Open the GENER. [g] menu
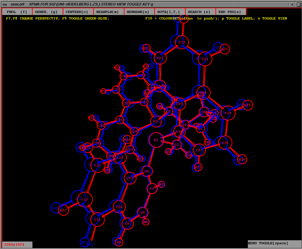 click(x=47, y=12)
